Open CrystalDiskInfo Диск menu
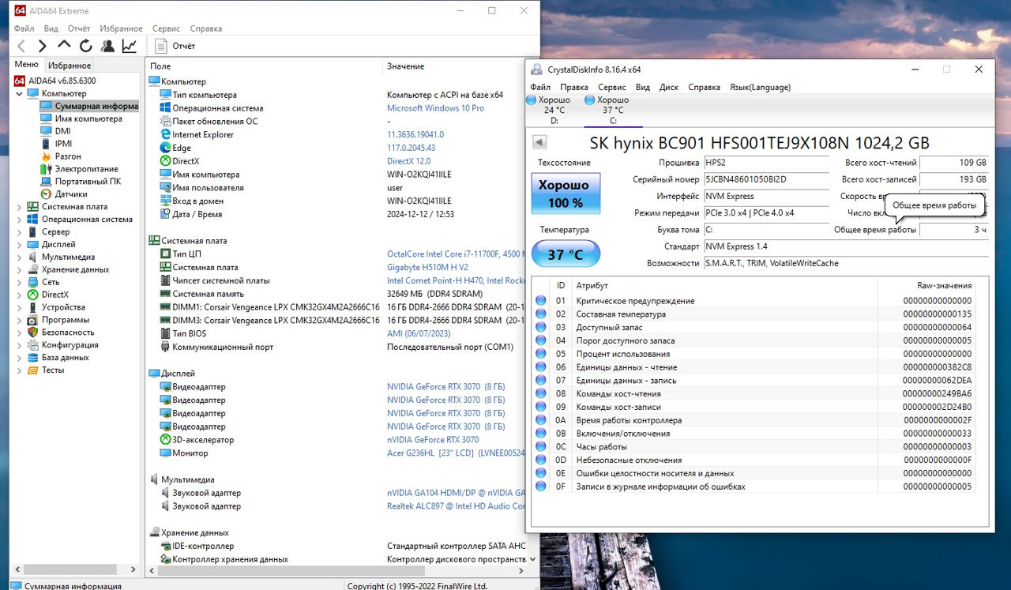Image resolution: width=1011 pixels, height=590 pixels. (x=669, y=87)
